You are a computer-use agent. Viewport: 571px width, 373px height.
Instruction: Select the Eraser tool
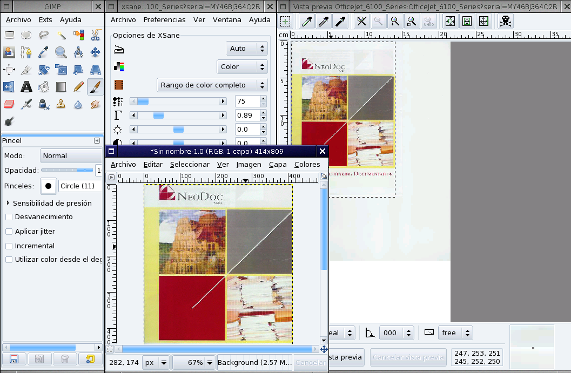pos(9,104)
